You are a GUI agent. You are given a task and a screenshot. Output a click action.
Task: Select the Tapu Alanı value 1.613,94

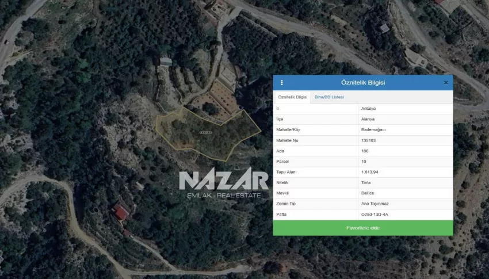370,172
